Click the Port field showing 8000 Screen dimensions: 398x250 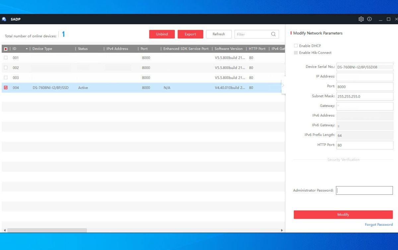[x=365, y=86]
